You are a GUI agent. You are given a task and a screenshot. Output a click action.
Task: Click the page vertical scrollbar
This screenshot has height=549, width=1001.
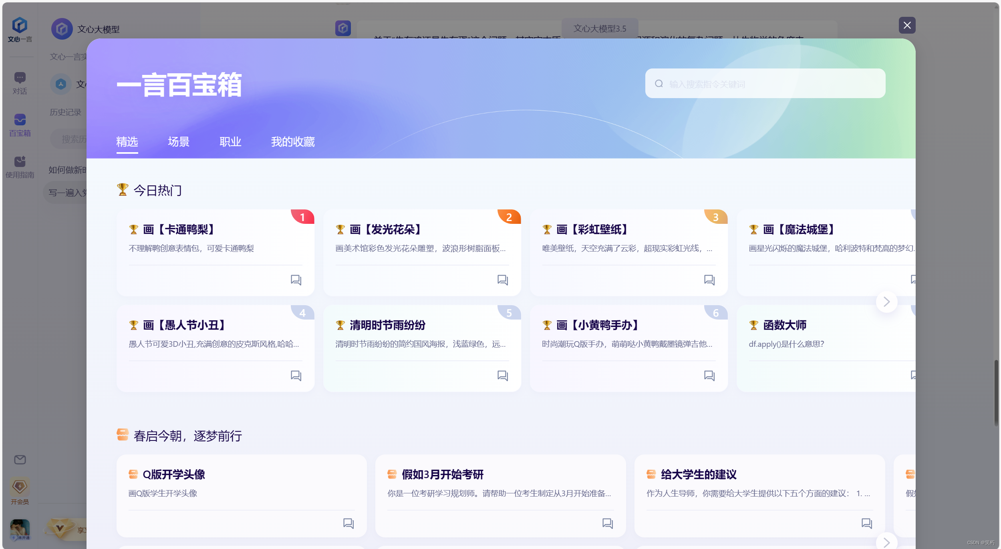(x=996, y=393)
